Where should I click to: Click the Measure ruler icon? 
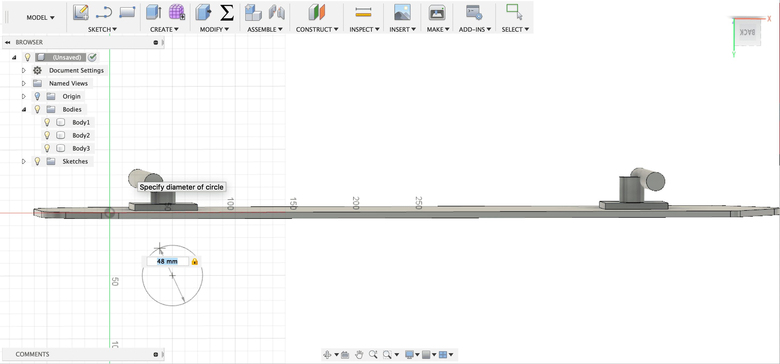tap(363, 12)
